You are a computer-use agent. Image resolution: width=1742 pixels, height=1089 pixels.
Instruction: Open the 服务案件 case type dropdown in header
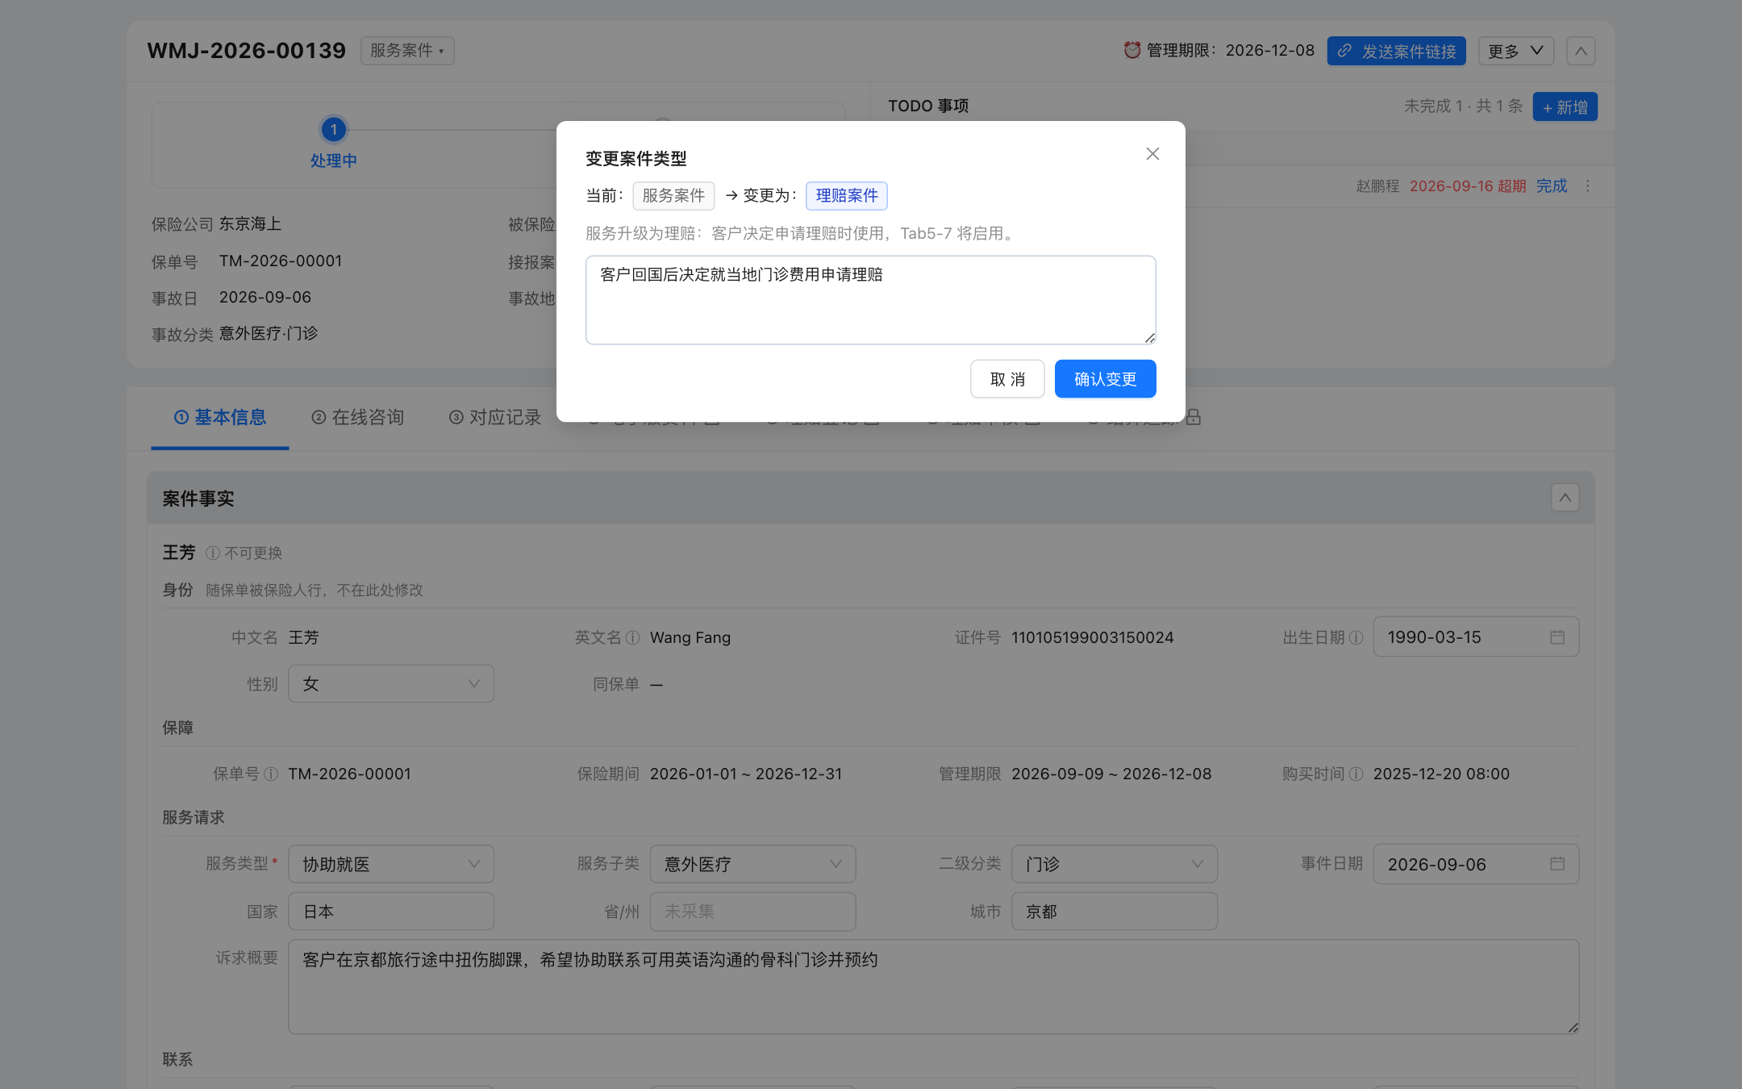[407, 51]
